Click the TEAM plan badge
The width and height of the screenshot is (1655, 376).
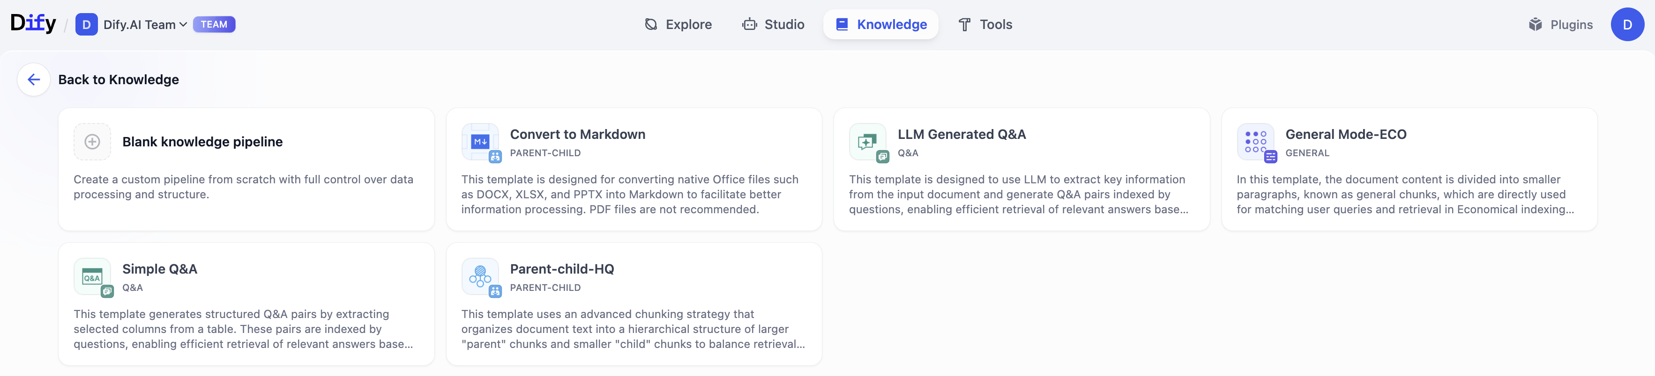(x=214, y=24)
